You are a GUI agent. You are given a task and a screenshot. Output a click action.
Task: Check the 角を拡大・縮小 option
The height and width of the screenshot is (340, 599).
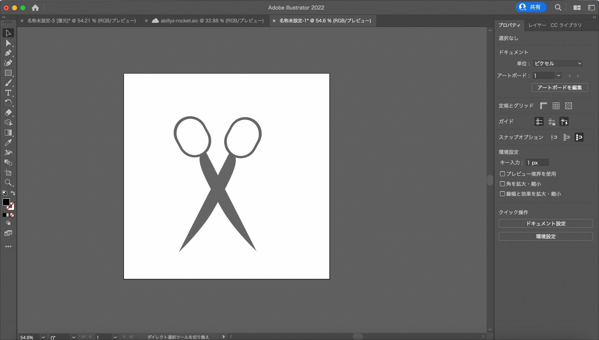pos(503,184)
